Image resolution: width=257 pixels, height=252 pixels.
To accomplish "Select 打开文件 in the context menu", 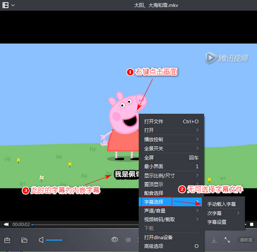I will [x=171, y=121].
